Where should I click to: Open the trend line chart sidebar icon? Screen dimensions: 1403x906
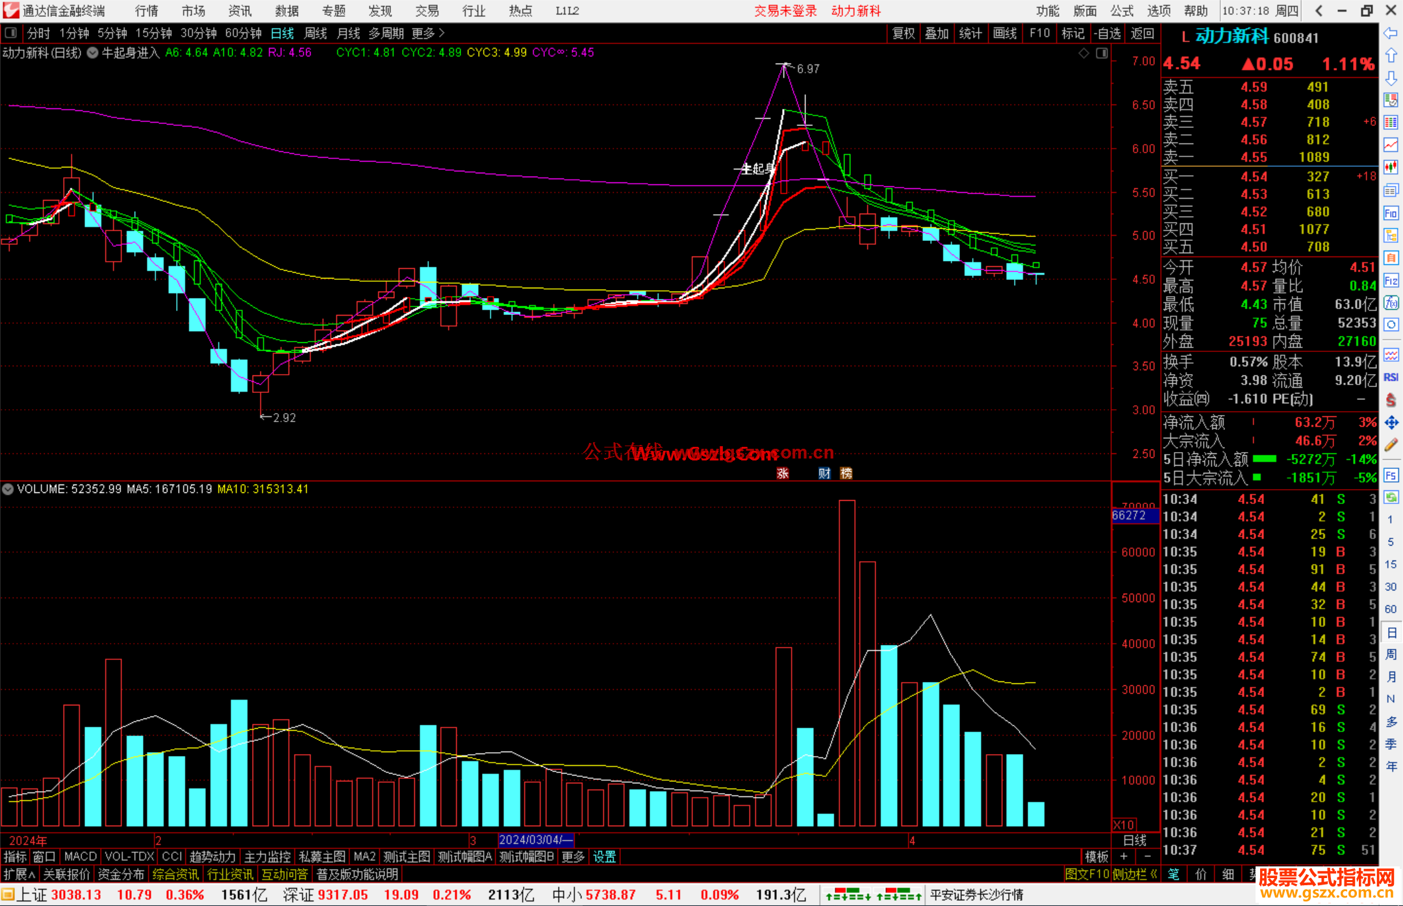pos(1391,145)
